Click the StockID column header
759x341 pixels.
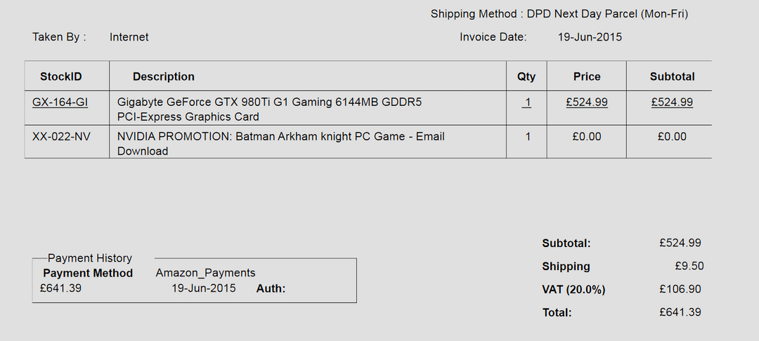click(61, 76)
